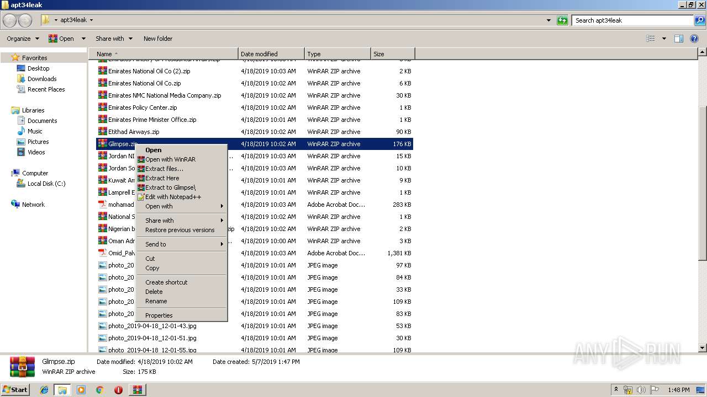Toggle the preview pane icon
This screenshot has height=397, width=707.
[x=679, y=39]
